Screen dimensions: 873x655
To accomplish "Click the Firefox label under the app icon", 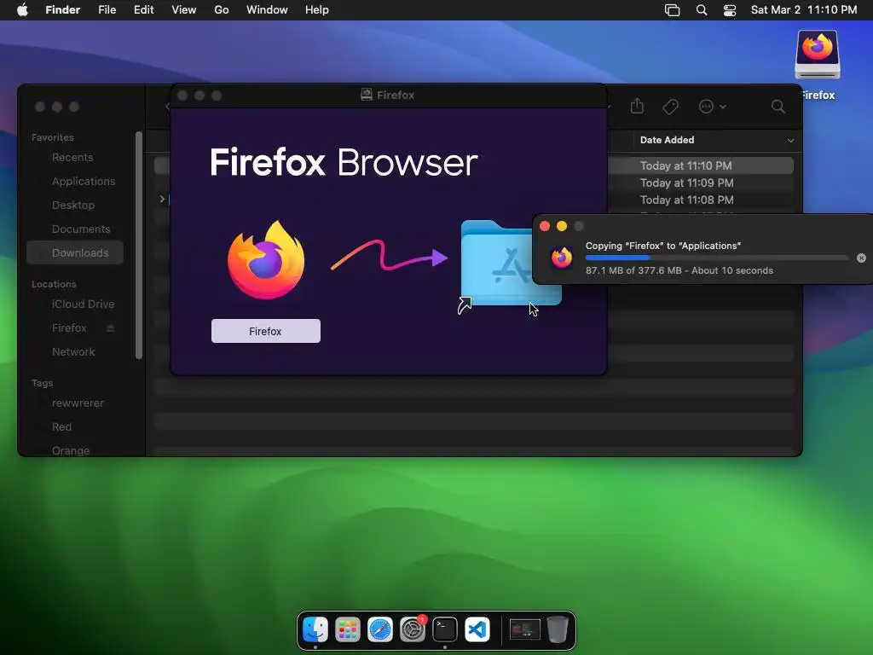I will [266, 332].
